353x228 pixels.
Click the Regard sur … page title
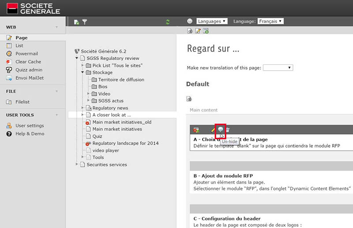tap(213, 49)
